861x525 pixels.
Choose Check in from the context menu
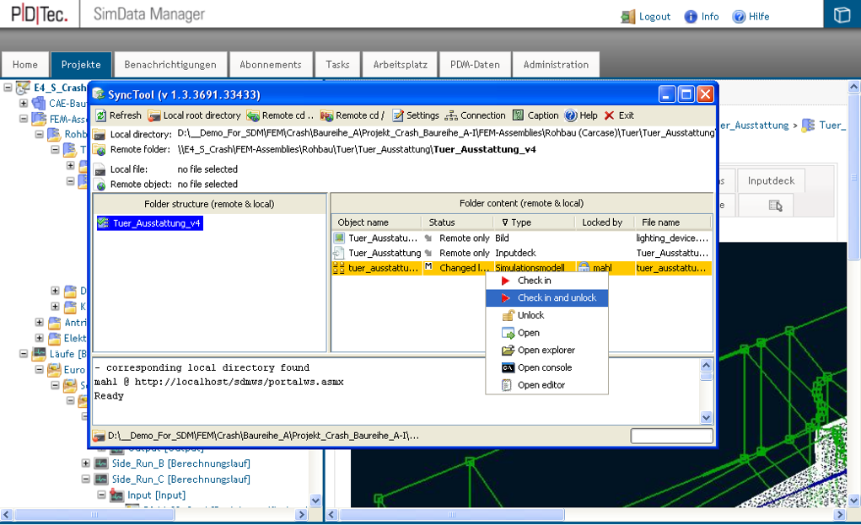pos(547,281)
